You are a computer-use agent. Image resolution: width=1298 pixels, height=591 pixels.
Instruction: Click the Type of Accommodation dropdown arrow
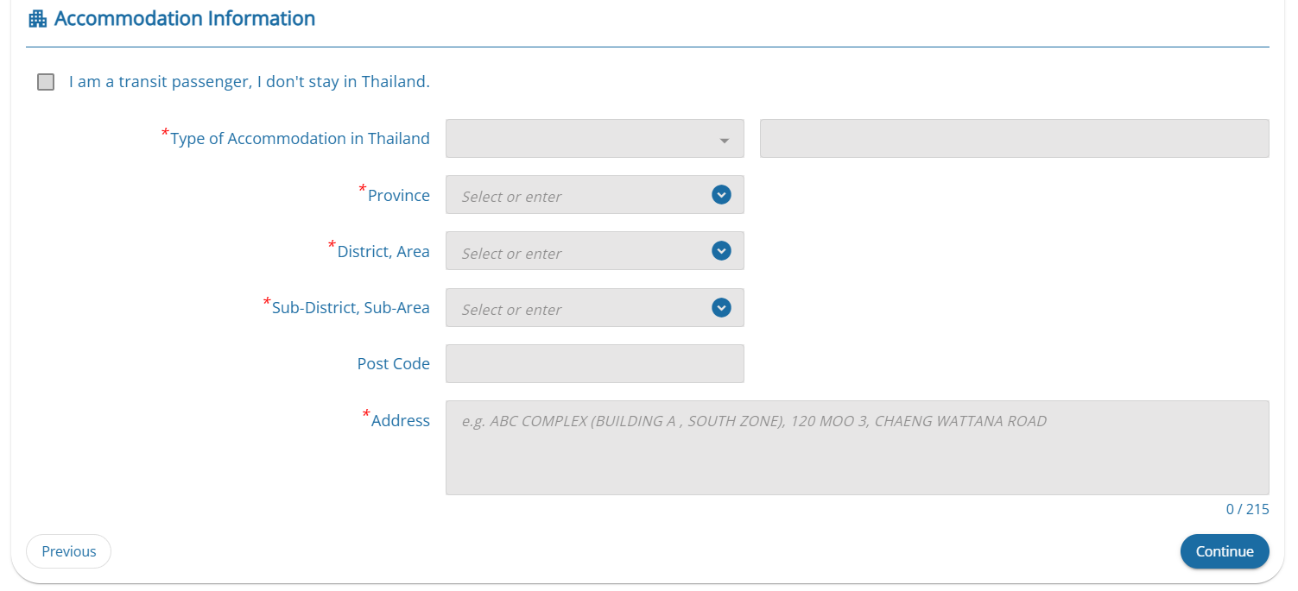pos(724,138)
